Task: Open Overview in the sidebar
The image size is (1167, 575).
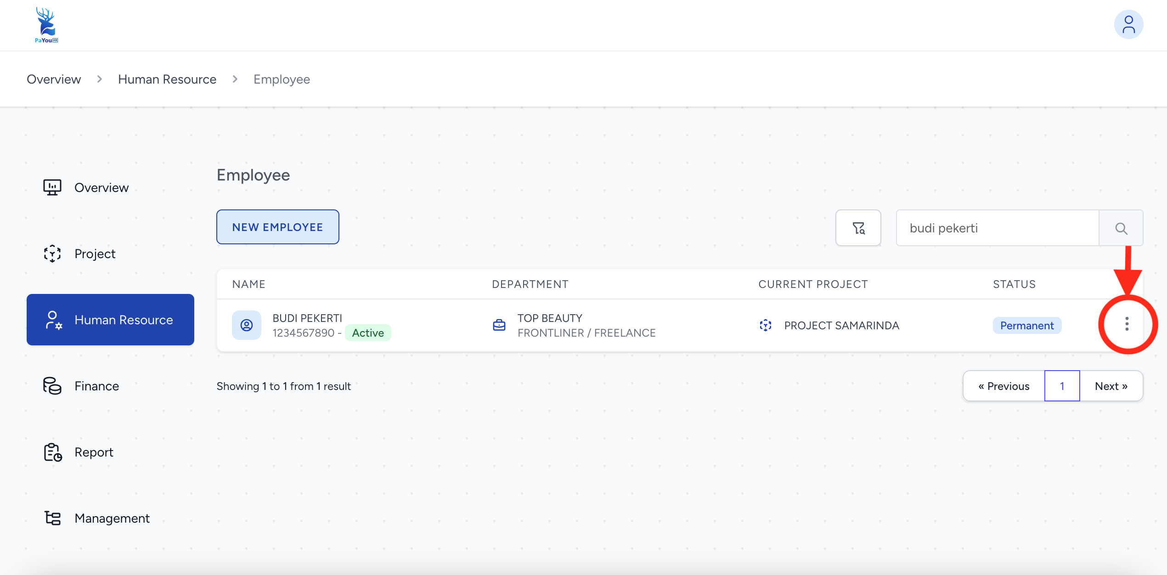Action: coord(101,188)
